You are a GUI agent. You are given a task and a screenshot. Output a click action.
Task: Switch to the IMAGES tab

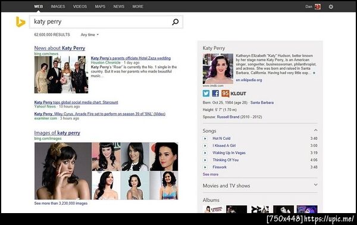tap(58, 7)
